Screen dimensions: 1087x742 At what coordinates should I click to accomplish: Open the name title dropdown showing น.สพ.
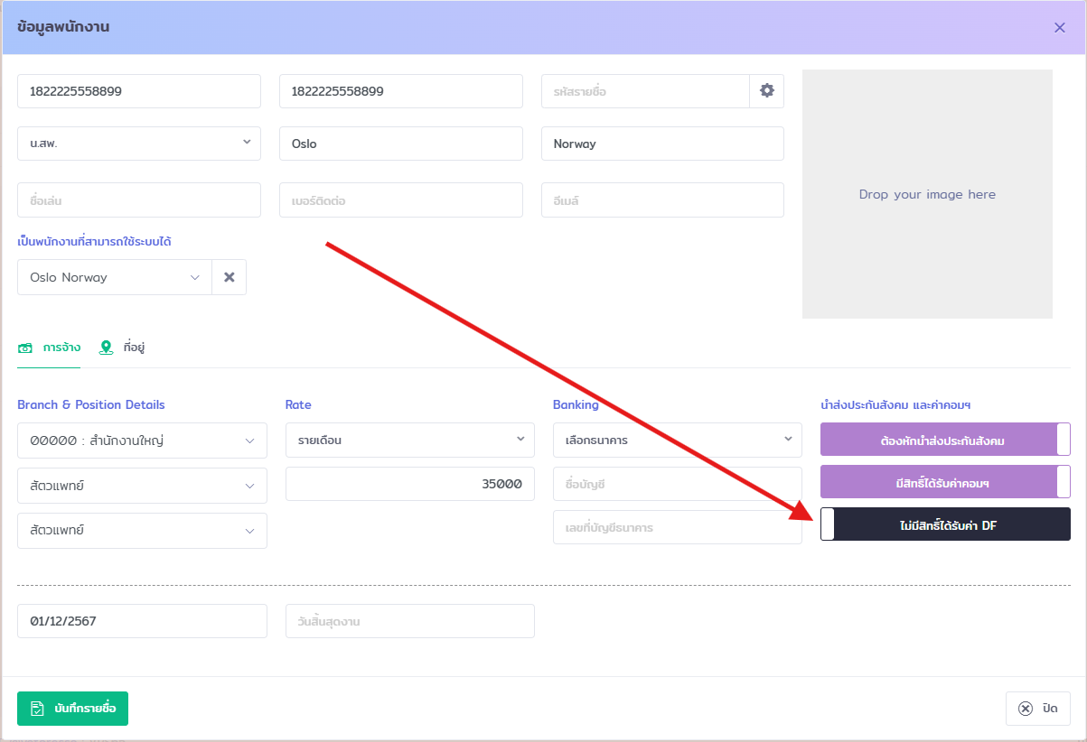pos(139,144)
